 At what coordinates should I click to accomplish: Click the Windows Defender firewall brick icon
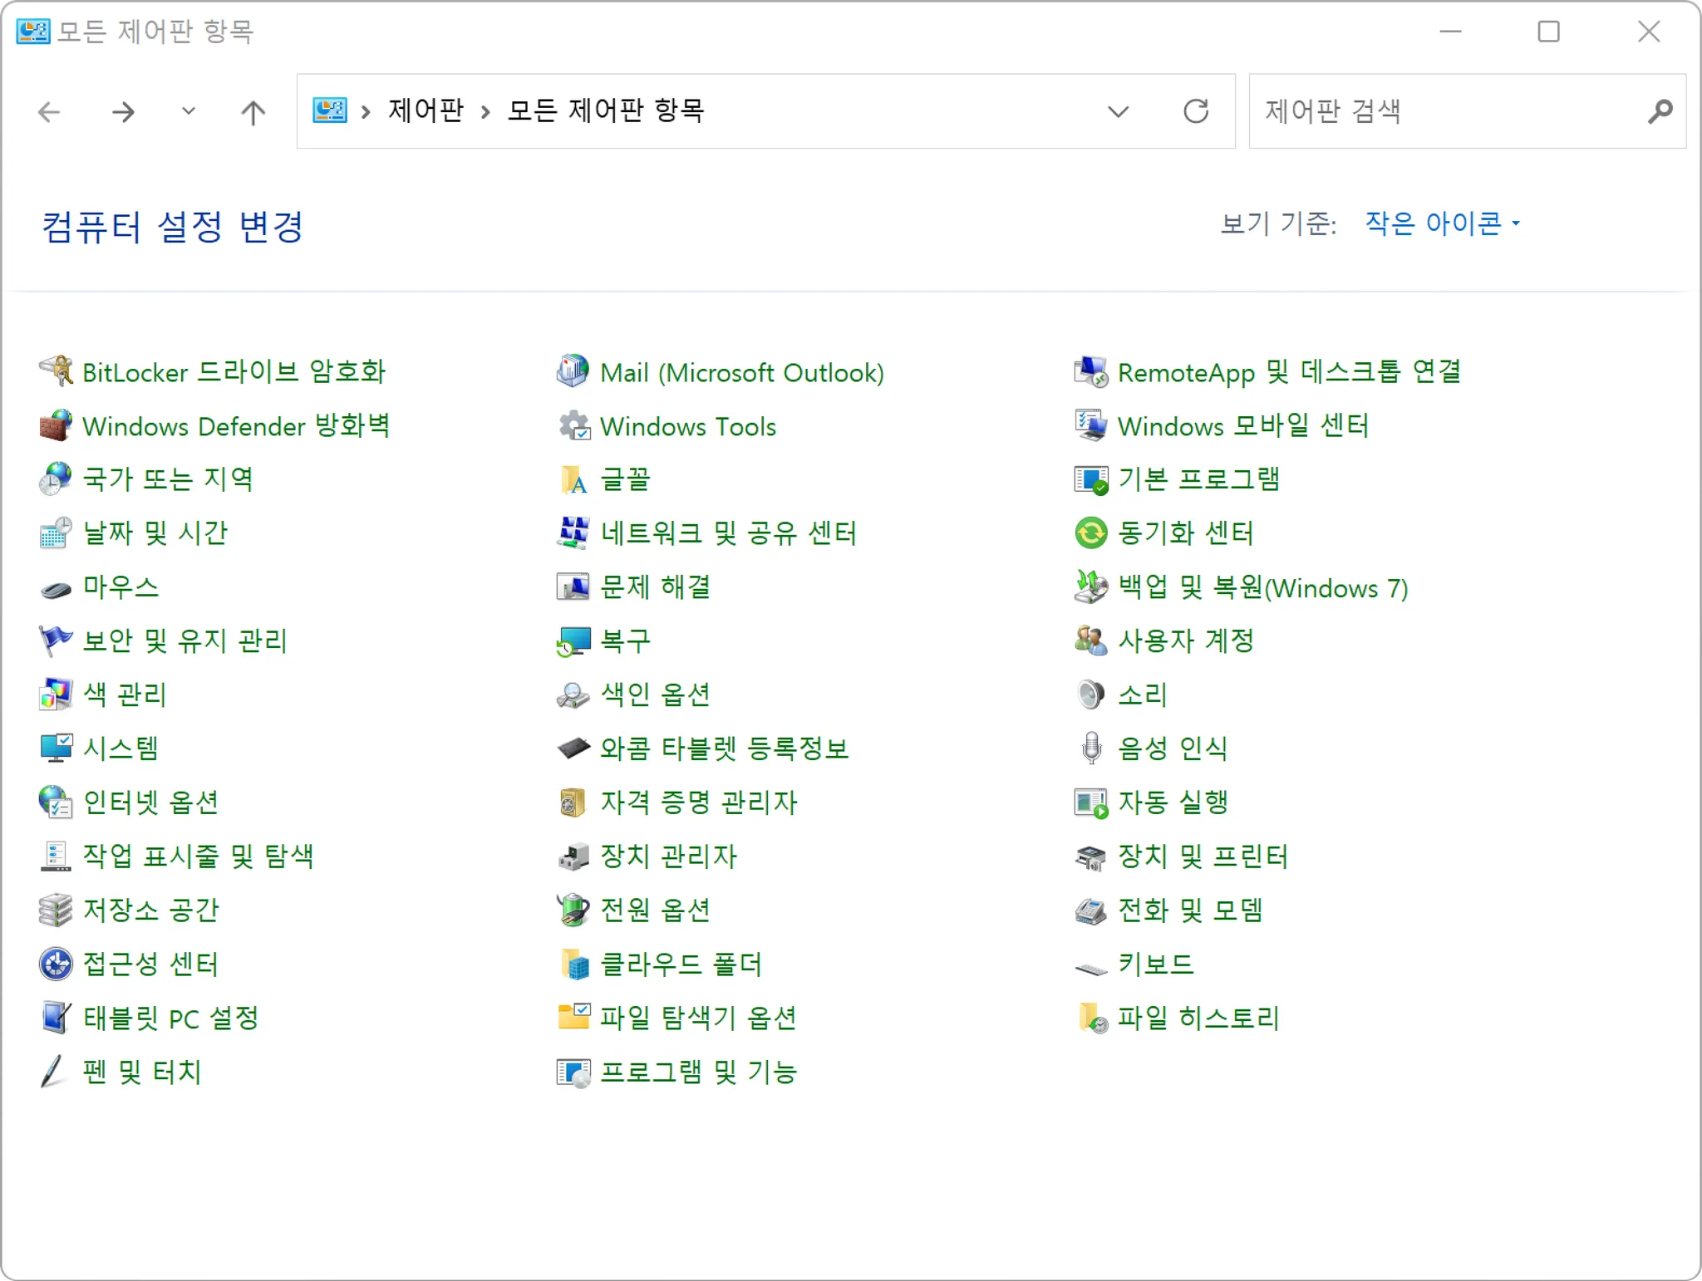tap(56, 425)
